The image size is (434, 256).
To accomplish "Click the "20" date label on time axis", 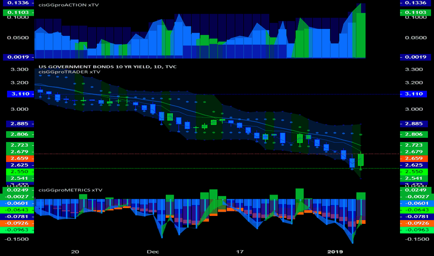I will click(x=75, y=252).
